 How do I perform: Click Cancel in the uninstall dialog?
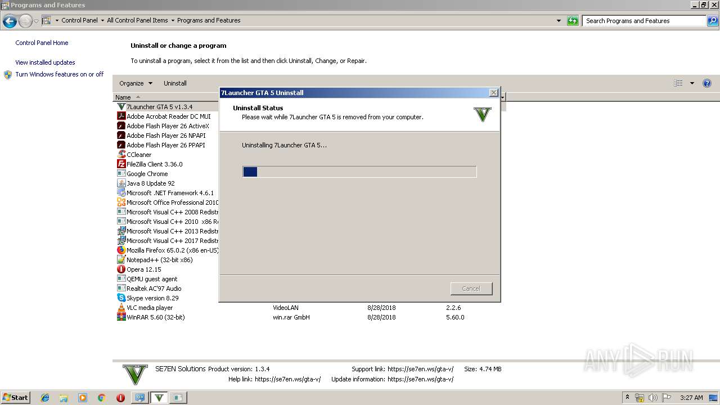pyautogui.click(x=471, y=289)
